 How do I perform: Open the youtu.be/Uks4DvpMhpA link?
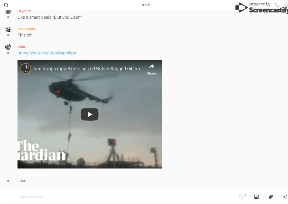pyautogui.click(x=47, y=53)
